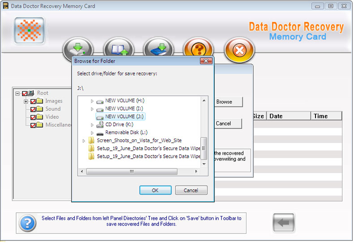This screenshot has height=243, width=354.
Task: Expand the Screen_Shoots_on_Vista_for_Web_Site folder
Action: [x=84, y=141]
